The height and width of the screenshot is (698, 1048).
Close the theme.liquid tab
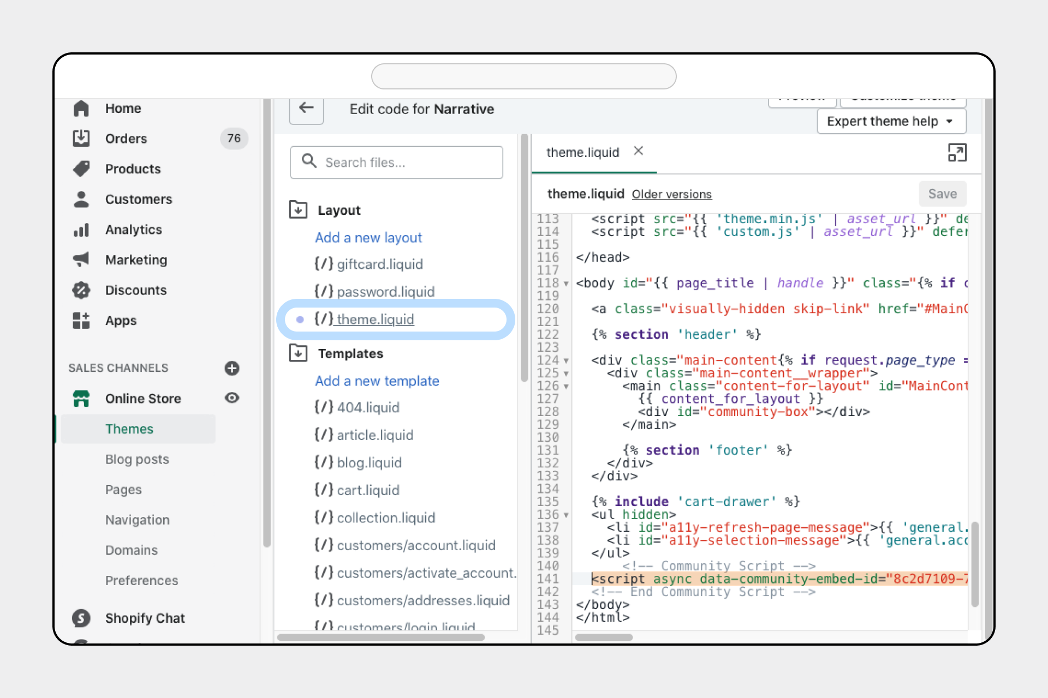tap(638, 151)
